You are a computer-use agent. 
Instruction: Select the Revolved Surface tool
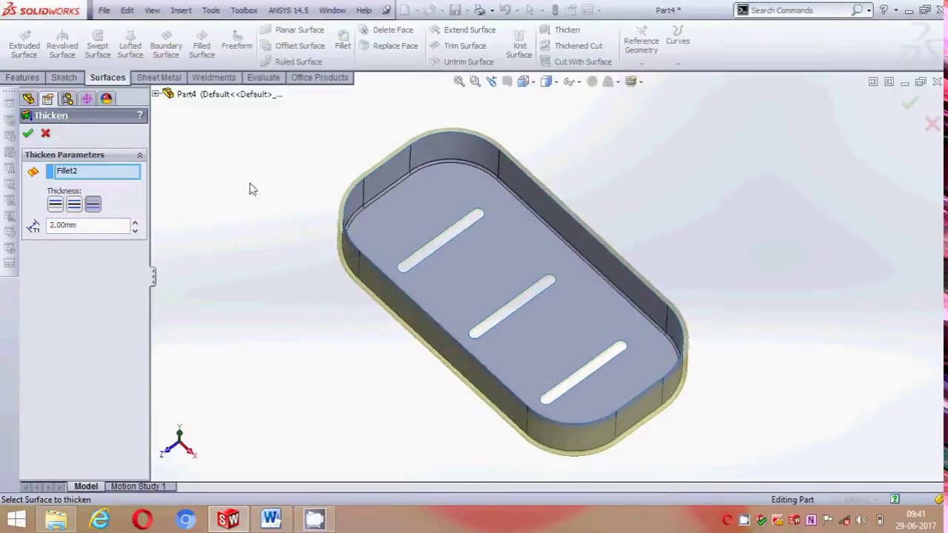pos(62,44)
